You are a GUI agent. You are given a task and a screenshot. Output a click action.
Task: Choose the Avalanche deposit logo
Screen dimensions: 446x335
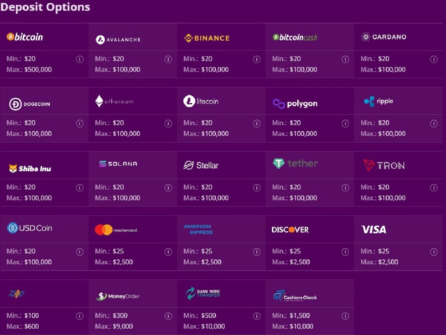[118, 39]
